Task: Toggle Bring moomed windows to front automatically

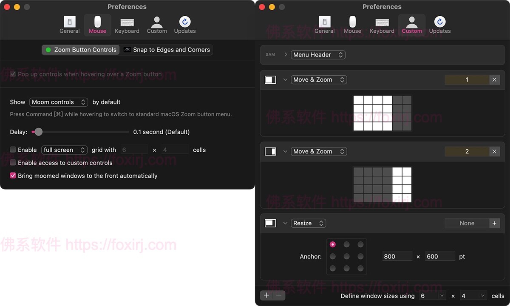Action: [x=13, y=176]
